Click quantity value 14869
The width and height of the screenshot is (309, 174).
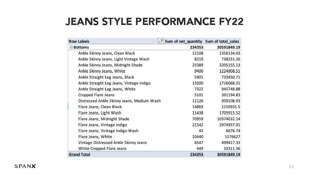click(x=198, y=107)
